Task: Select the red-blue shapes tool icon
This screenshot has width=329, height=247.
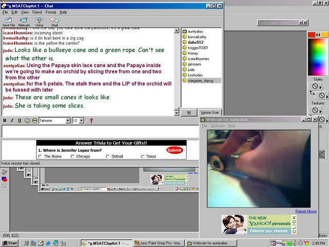Action: pos(5,179)
